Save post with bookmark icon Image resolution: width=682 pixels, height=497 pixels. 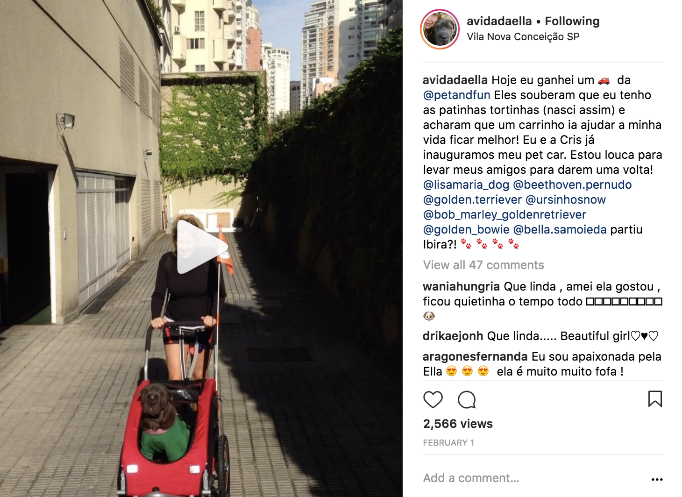(655, 399)
